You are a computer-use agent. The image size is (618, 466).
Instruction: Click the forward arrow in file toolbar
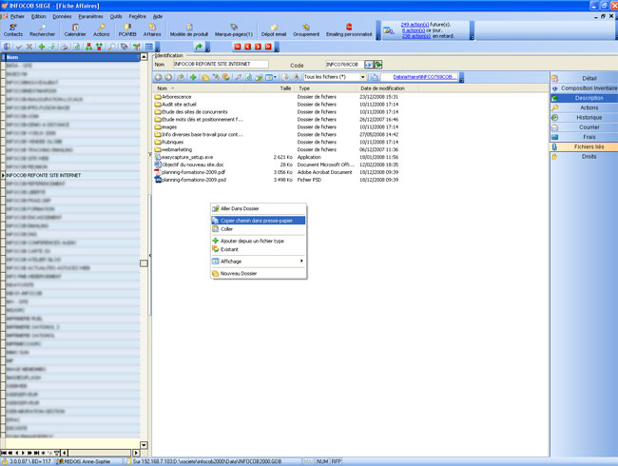click(168, 77)
